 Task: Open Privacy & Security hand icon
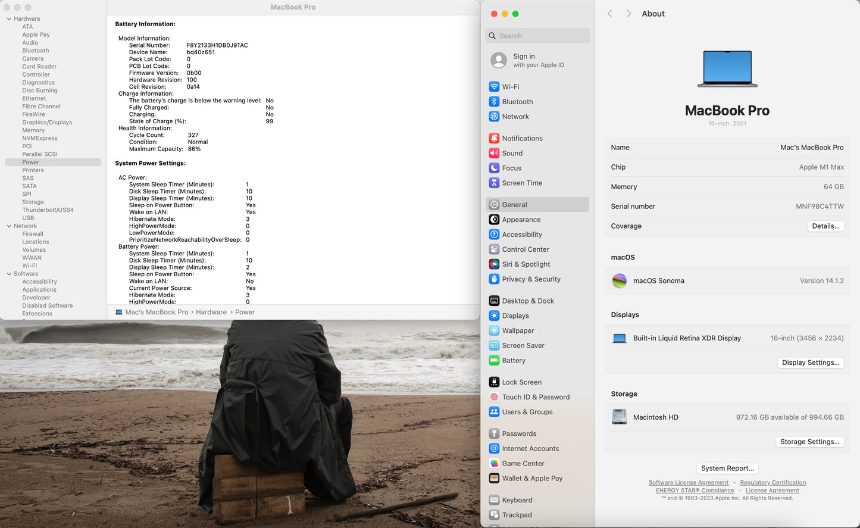494,279
